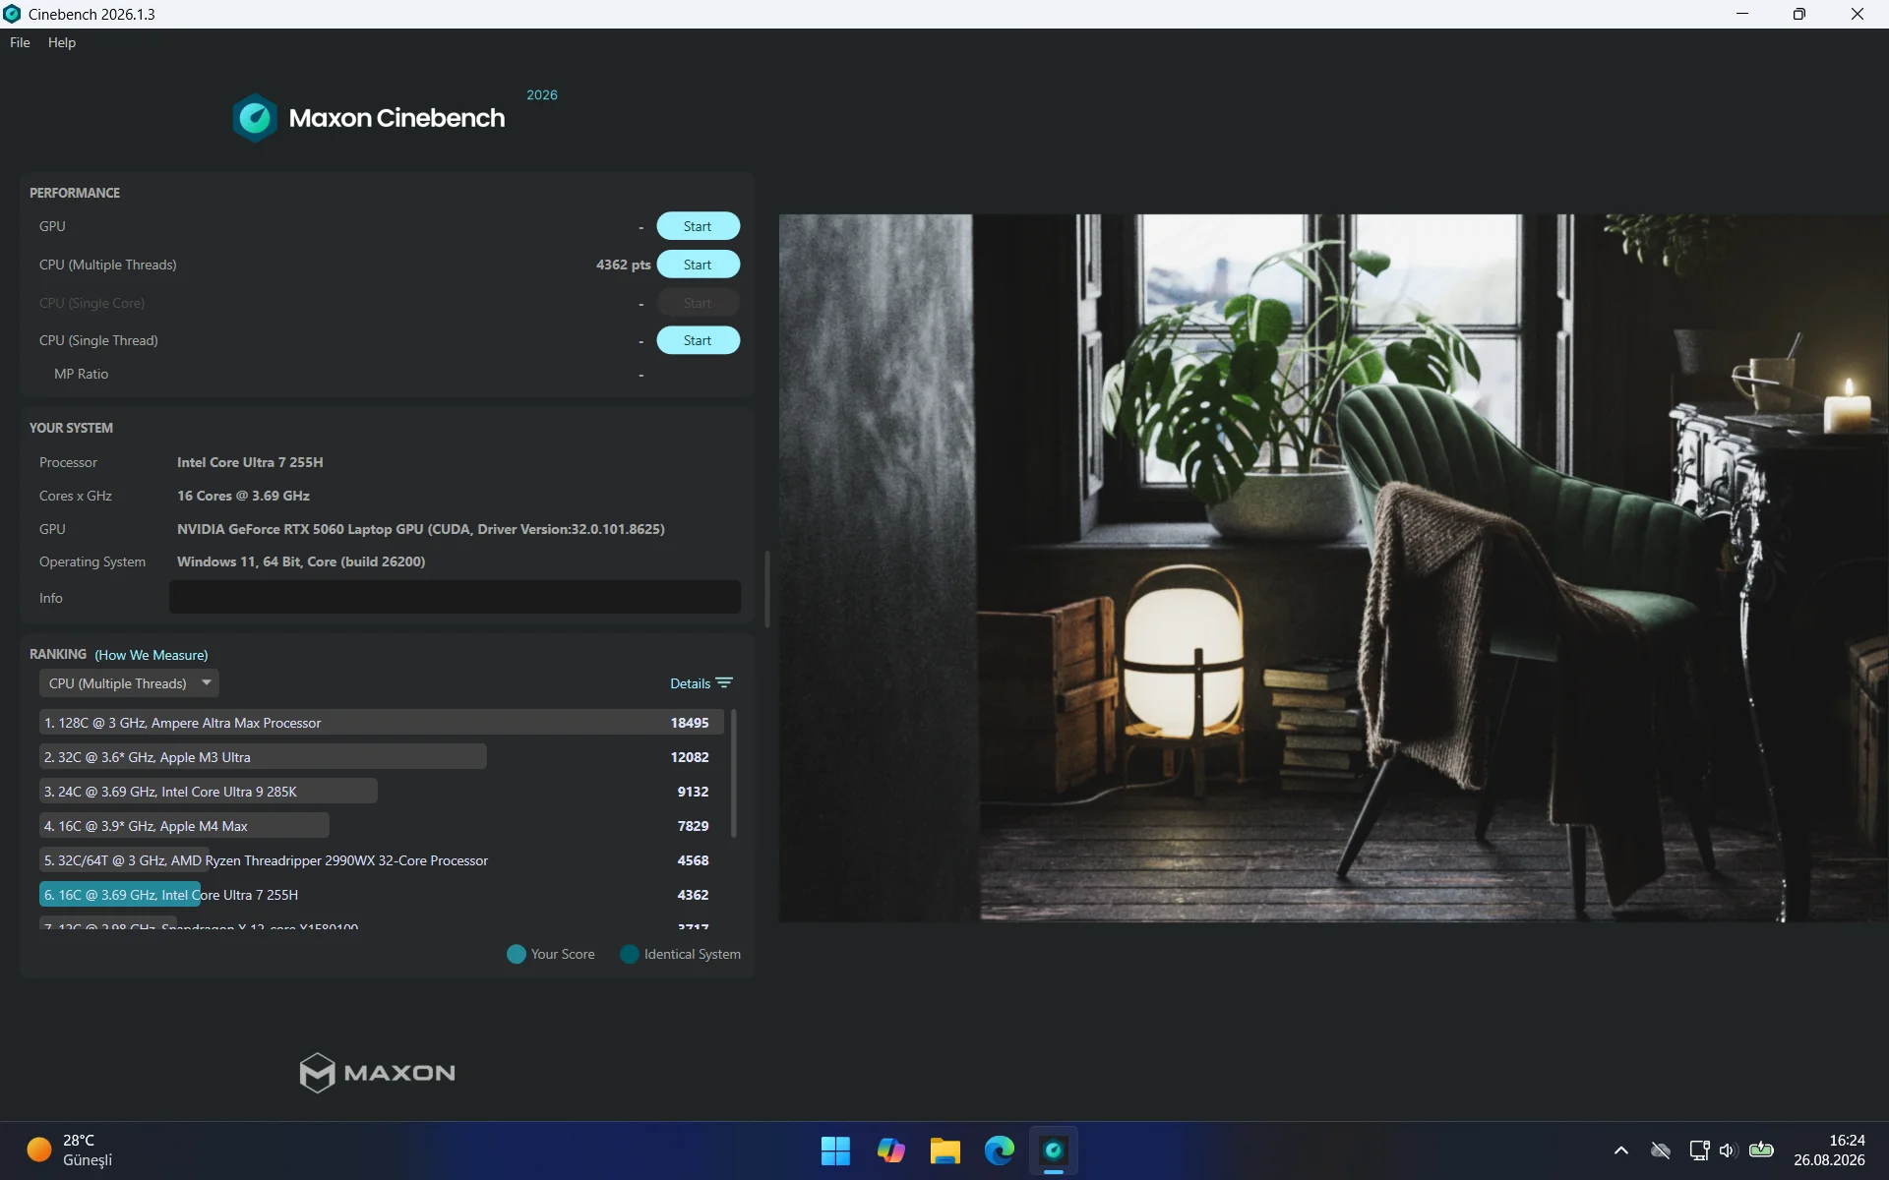The image size is (1889, 1180).
Task: Click the 18495 ranking score
Action: (x=690, y=723)
